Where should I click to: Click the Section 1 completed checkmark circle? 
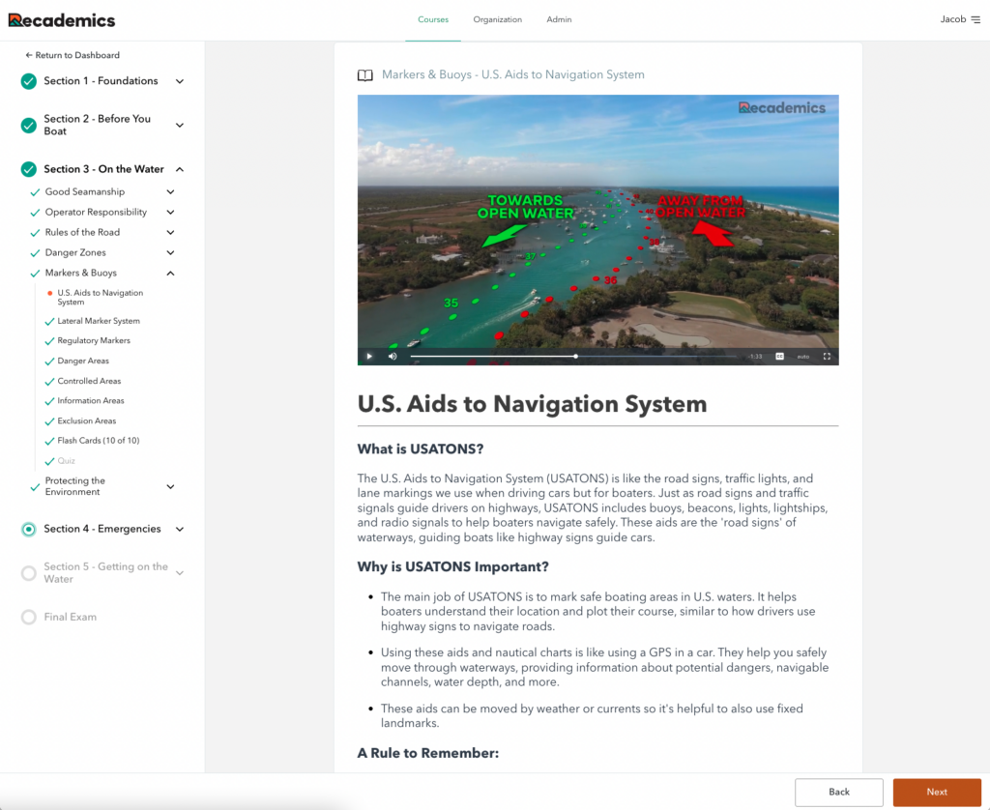(x=29, y=81)
